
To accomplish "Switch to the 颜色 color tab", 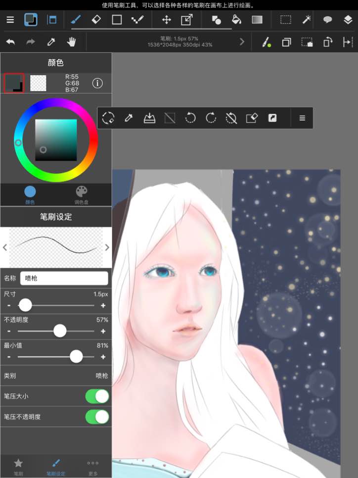I will pyautogui.click(x=30, y=195).
